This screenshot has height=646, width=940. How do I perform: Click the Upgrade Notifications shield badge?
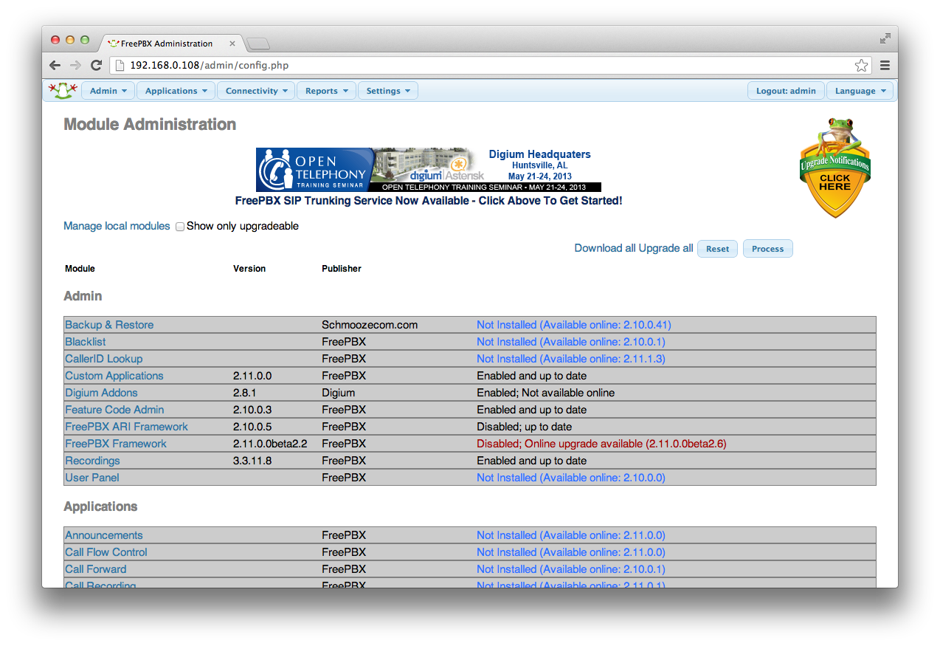pos(835,168)
